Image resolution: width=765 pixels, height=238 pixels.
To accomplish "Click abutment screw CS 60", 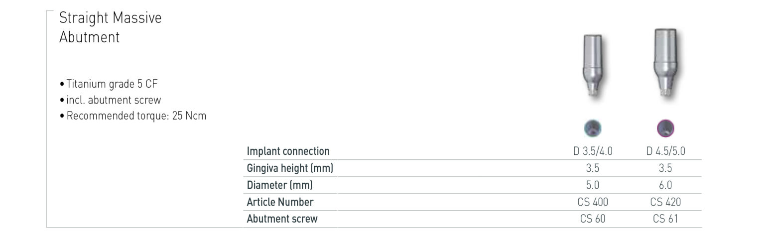I will (x=593, y=219).
